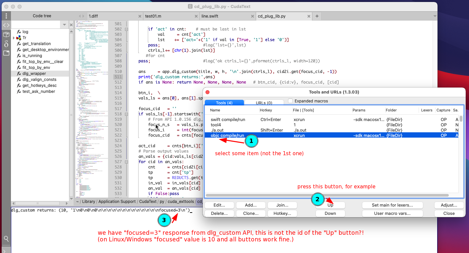Image resolution: width=469 pixels, height=253 pixels.
Task: Click the Edit... button
Action: [219, 205]
